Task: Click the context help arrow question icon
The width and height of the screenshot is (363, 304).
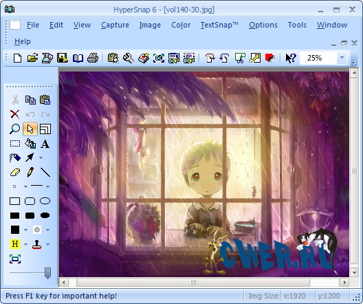Action: (291, 58)
